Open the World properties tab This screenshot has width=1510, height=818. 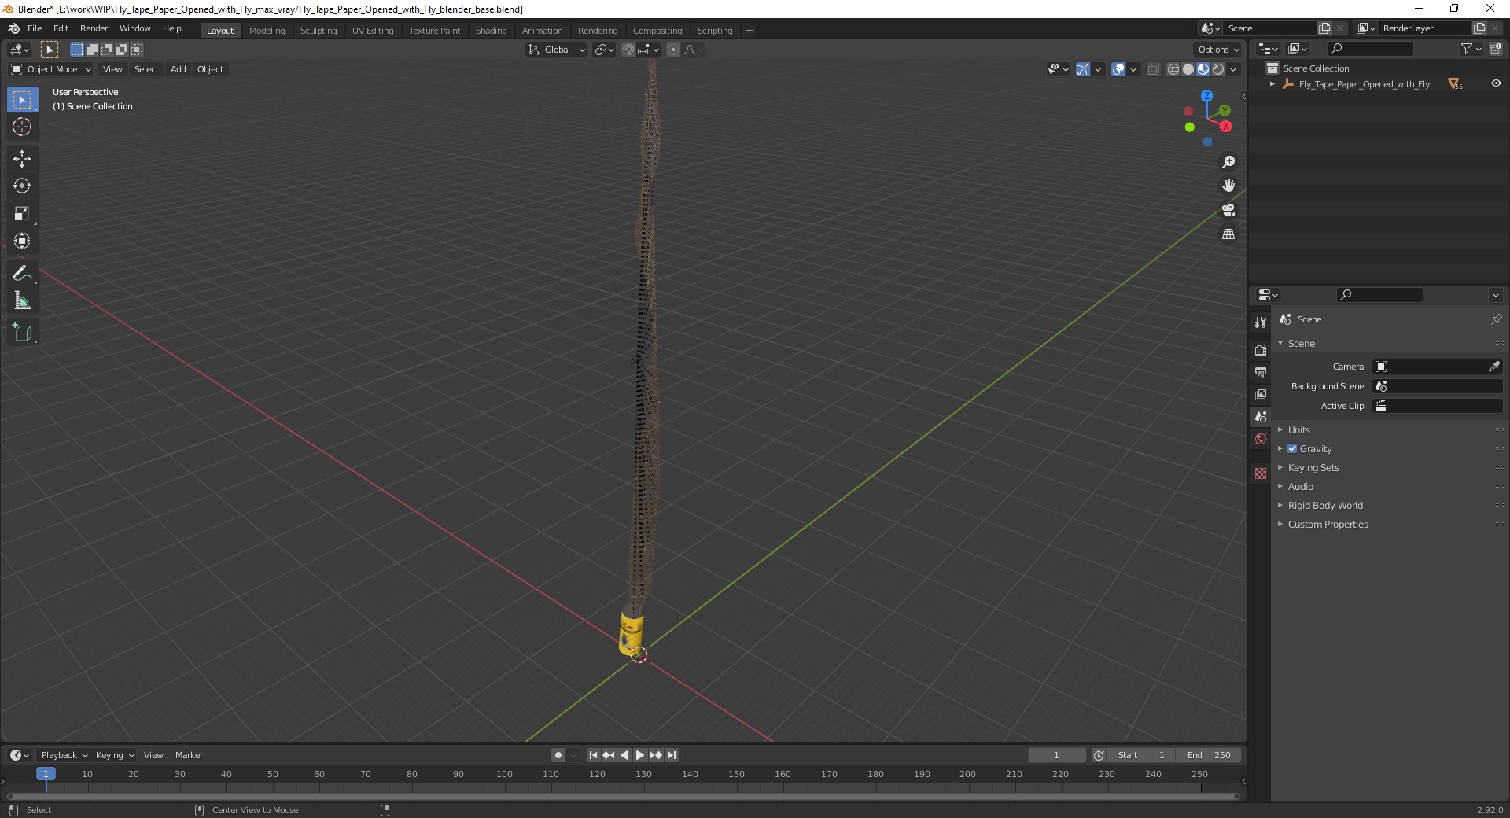pyautogui.click(x=1261, y=439)
